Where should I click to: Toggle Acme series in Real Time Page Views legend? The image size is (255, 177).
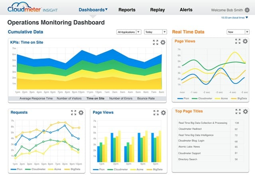221,98
